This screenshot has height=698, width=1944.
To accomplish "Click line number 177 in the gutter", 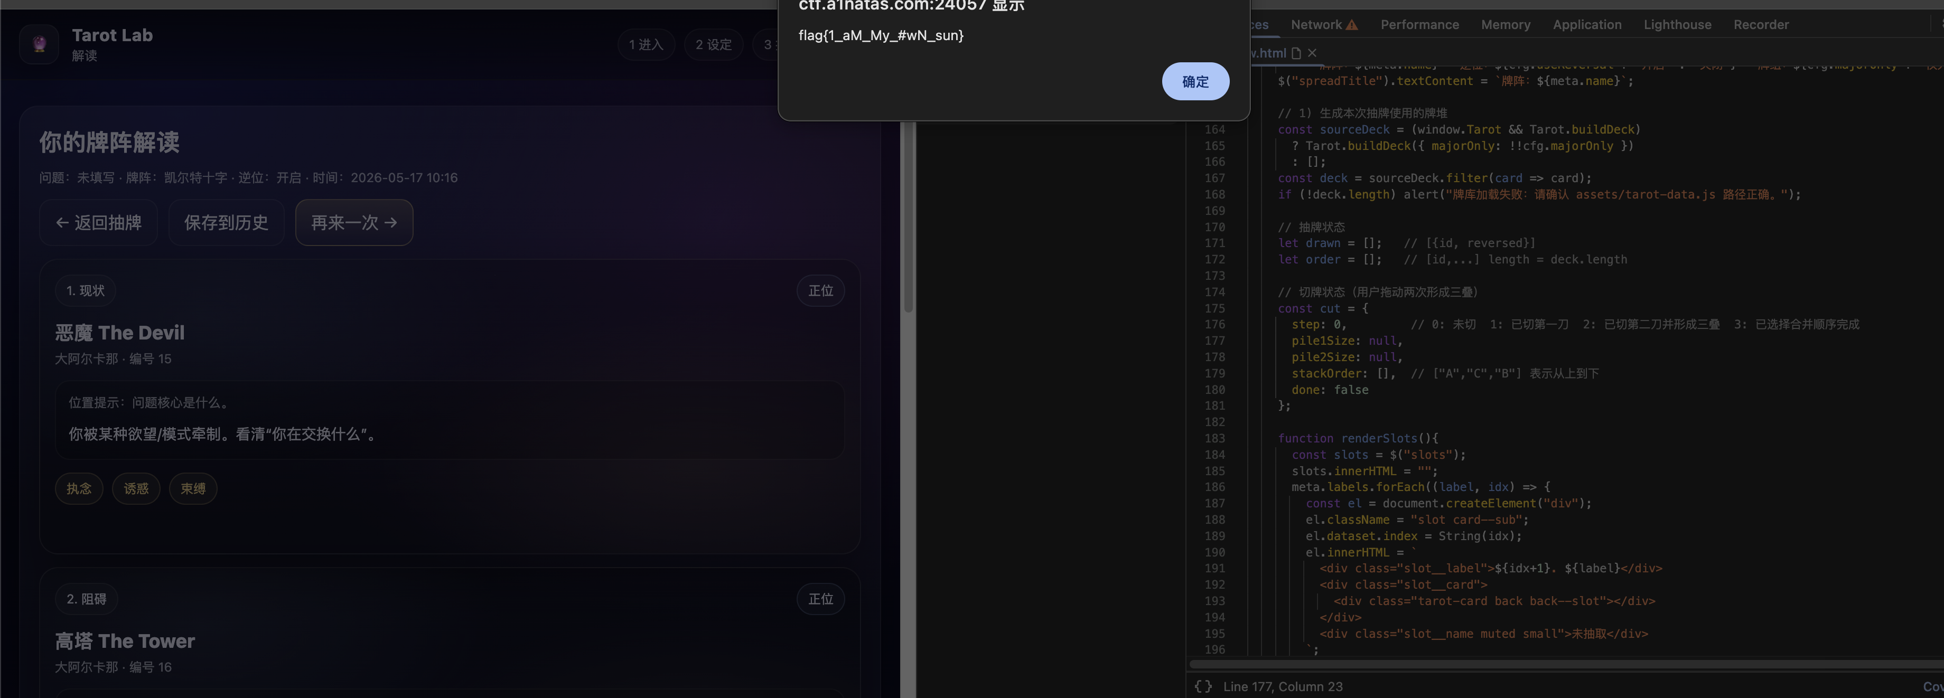I will coord(1215,341).
